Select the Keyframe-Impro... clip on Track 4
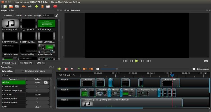The width and height of the screenshot is (211, 112). [x=147, y=93]
